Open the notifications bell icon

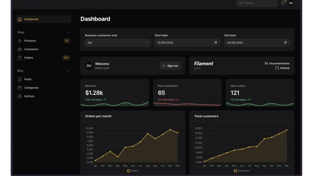(x=283, y=3)
